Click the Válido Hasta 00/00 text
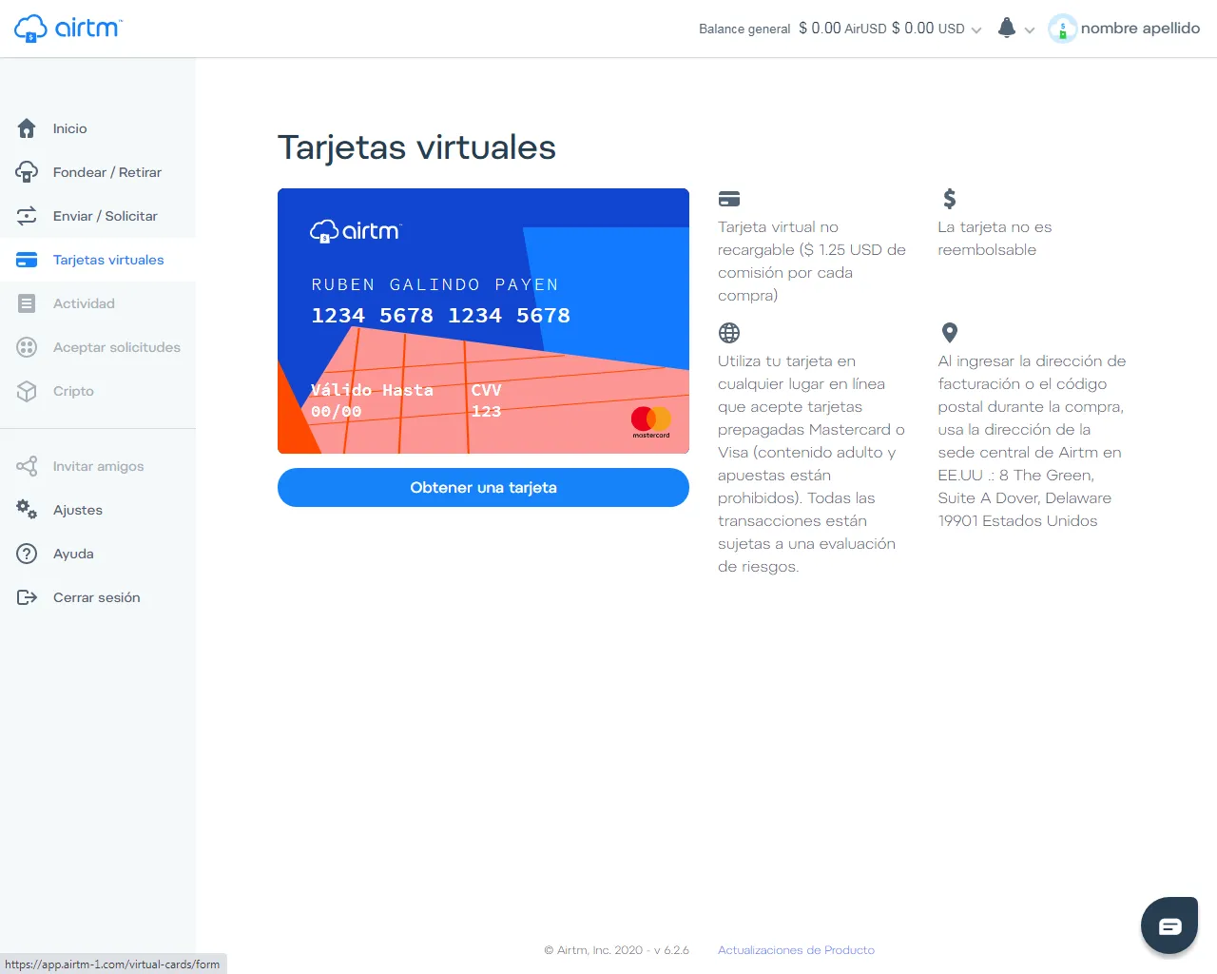This screenshot has height=974, width=1217. tap(372, 400)
